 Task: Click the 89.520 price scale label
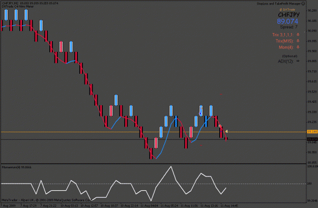(312, 92)
